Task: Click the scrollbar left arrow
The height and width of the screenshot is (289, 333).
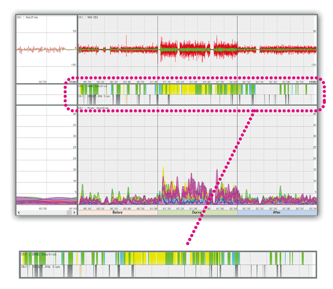Action: click(x=19, y=212)
